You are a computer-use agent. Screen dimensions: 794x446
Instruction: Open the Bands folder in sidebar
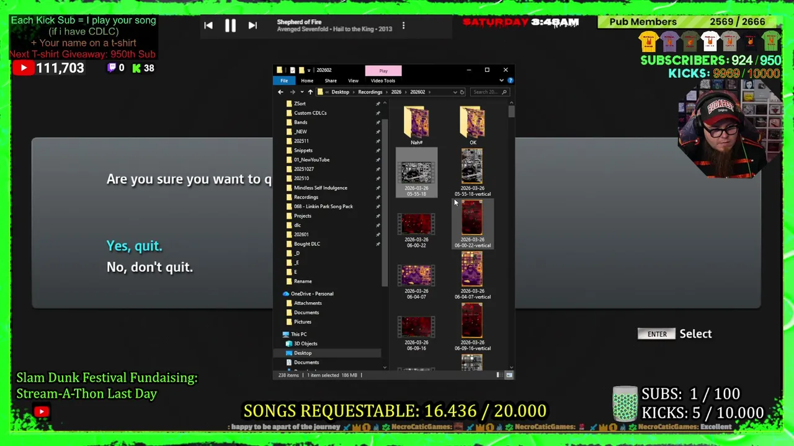(x=300, y=122)
